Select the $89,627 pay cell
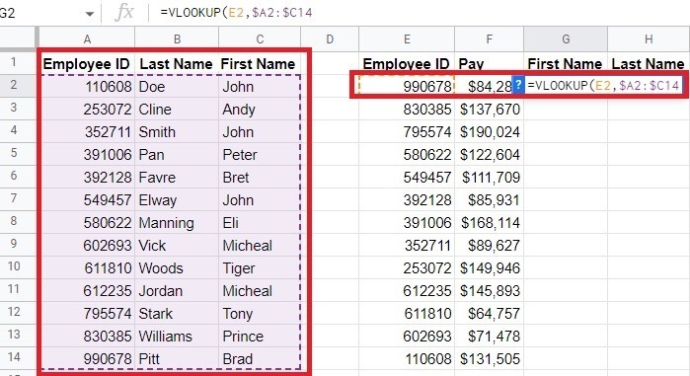690x376 pixels. [x=489, y=246]
